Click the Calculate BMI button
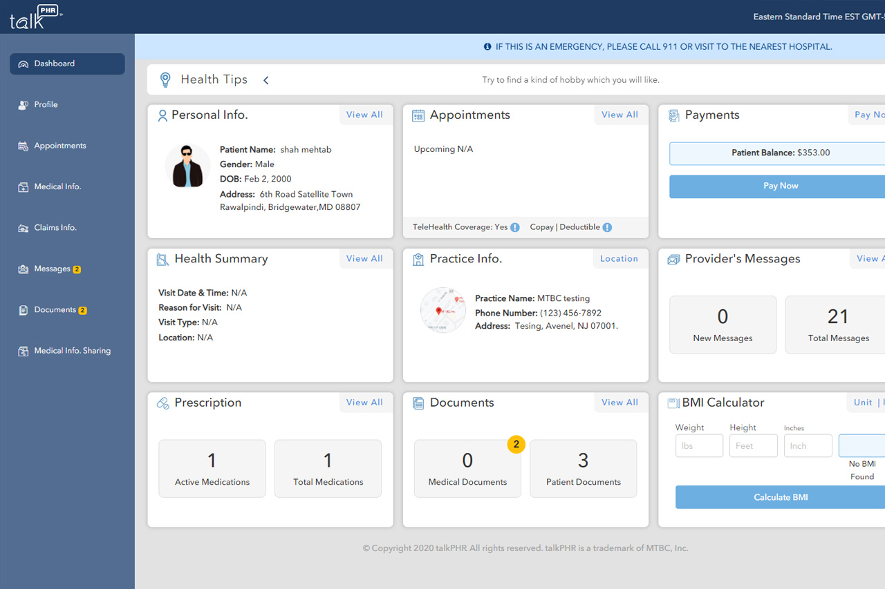The image size is (885, 589). [x=780, y=497]
